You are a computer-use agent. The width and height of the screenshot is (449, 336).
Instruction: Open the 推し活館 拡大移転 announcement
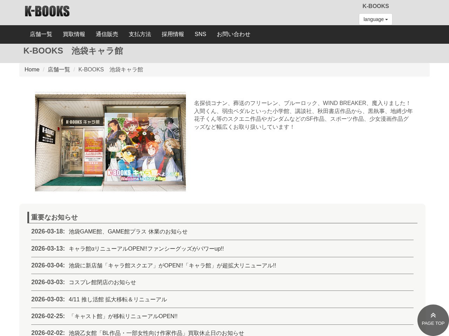pos(118,299)
